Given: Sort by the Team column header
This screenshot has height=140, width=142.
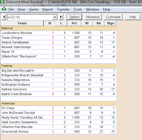Looking at the screenshot, I should pyautogui.click(x=22, y=23).
